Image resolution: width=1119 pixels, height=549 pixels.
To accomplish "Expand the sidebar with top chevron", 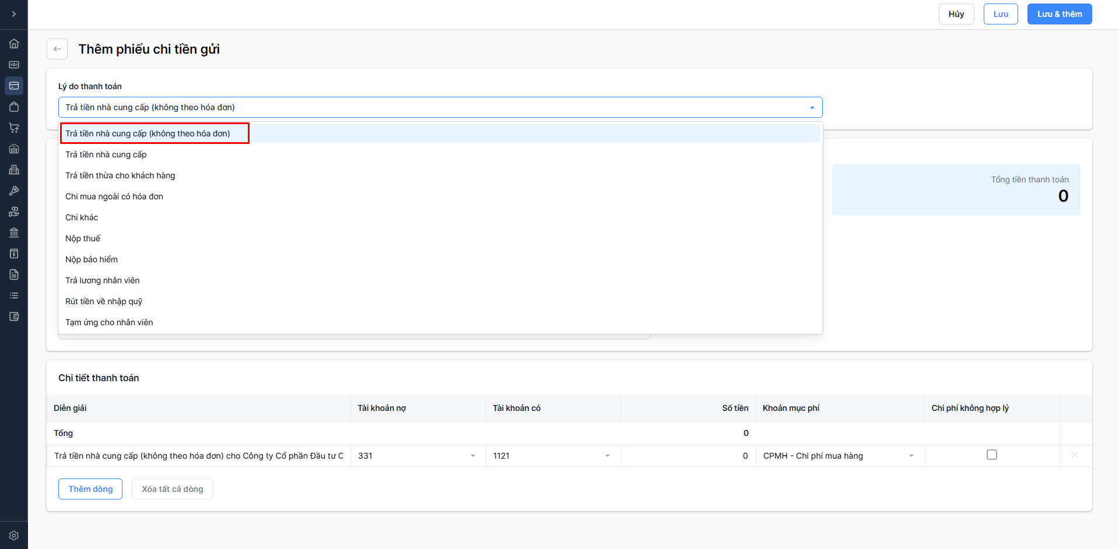I will [x=14, y=14].
